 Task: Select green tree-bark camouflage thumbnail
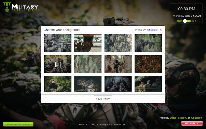[88, 64]
